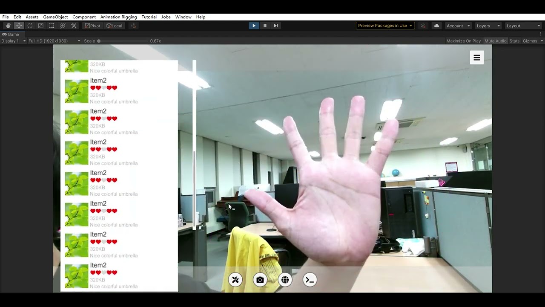Open the Animation Rigging menu
545x307 pixels.
118,17
